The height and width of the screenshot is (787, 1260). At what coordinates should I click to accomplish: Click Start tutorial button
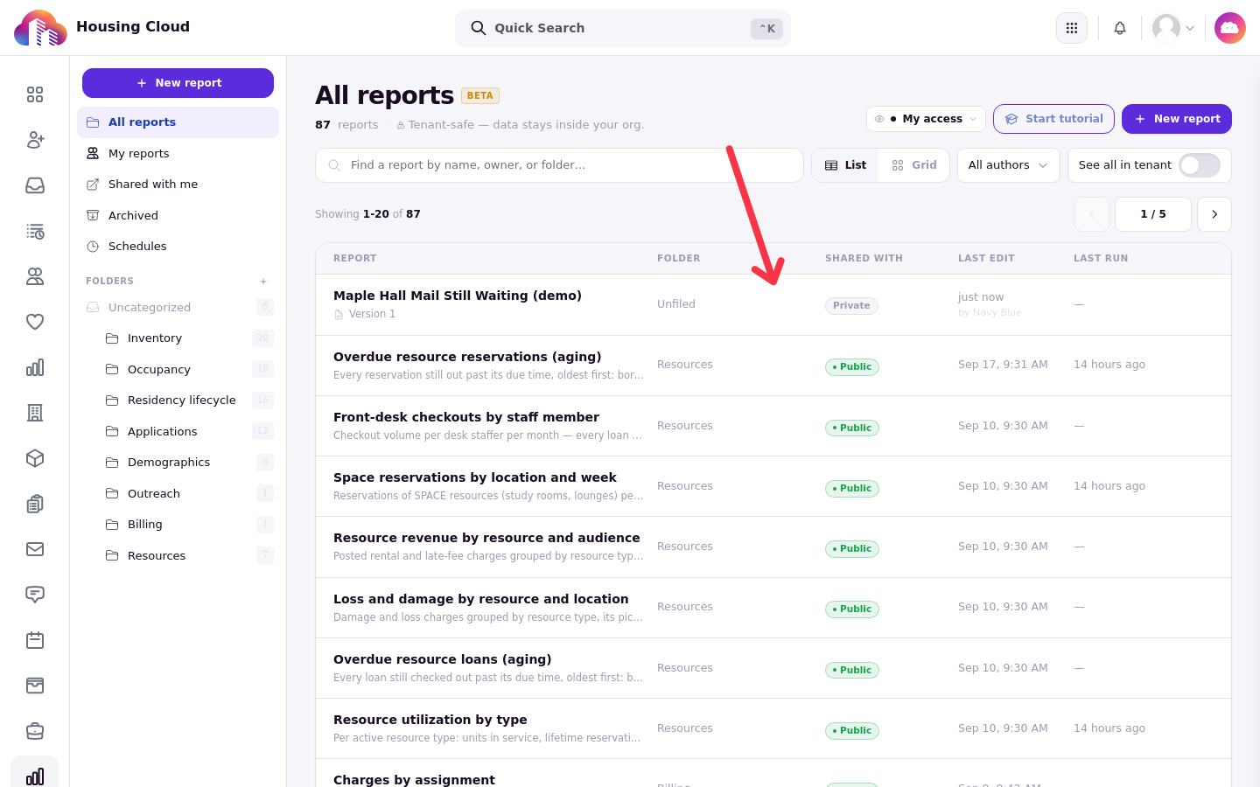tap(1053, 119)
